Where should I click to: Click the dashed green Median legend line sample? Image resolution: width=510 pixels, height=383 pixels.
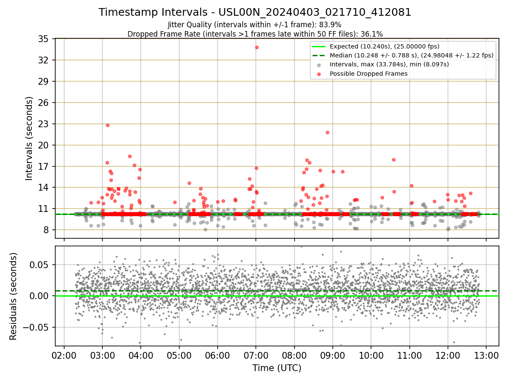(319, 55)
